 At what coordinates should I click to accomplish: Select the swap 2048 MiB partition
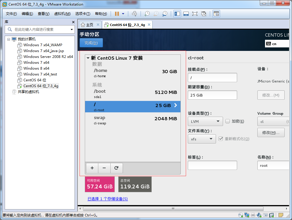coord(133,120)
